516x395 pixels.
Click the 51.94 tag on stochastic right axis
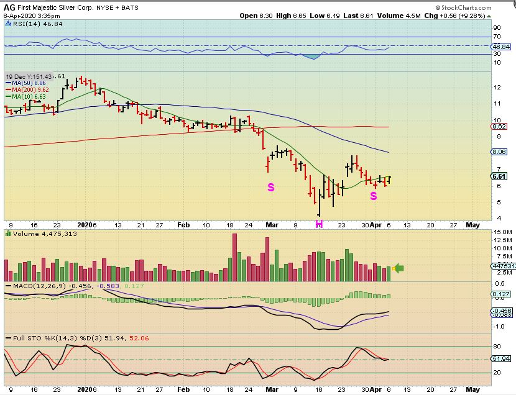(501, 358)
